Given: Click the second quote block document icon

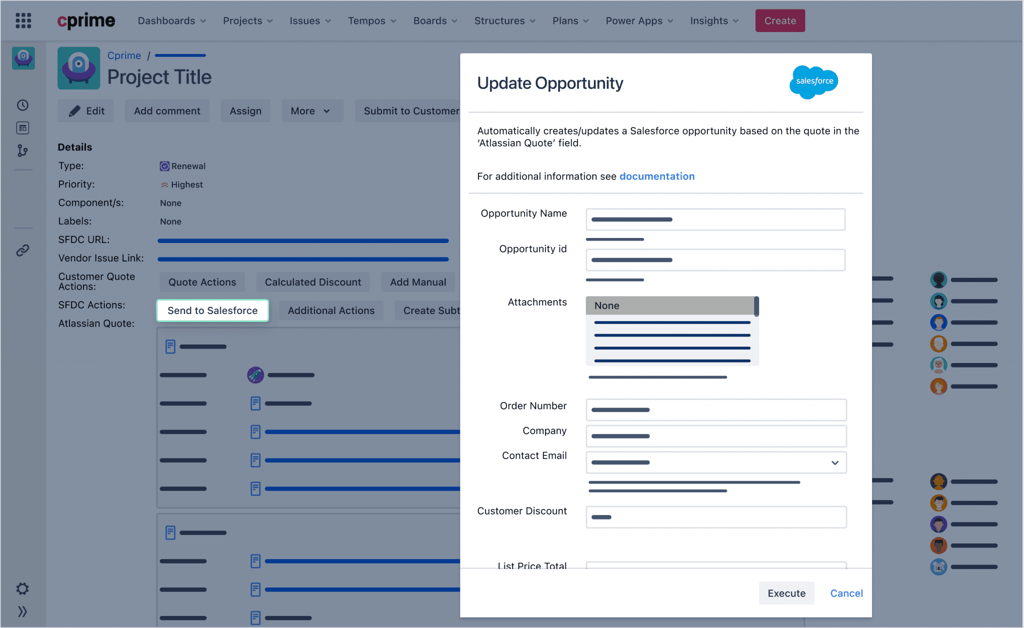Looking at the screenshot, I should coord(170,532).
